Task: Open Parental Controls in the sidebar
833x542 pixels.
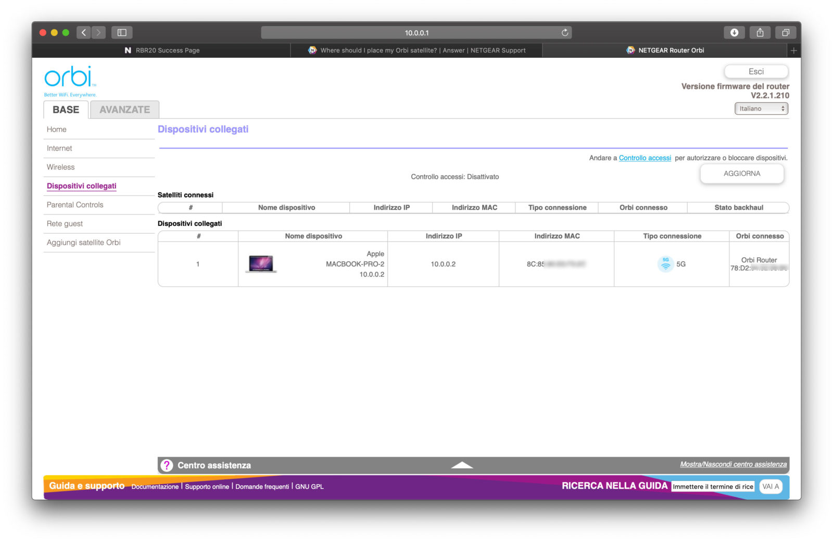Action: tap(75, 205)
